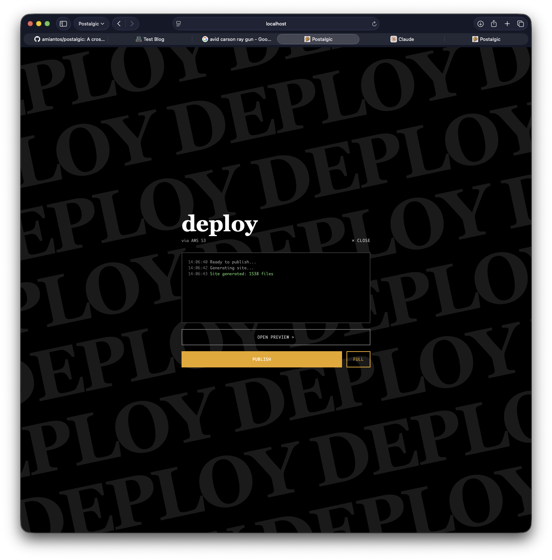Image resolution: width=552 pixels, height=560 pixels.
Task: Show the downloads list
Action: (480, 24)
